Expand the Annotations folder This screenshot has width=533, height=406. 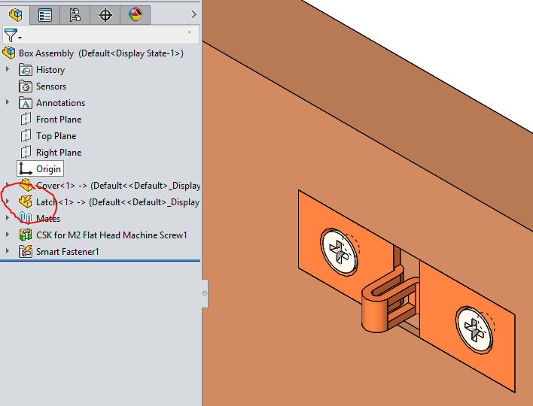(x=8, y=102)
